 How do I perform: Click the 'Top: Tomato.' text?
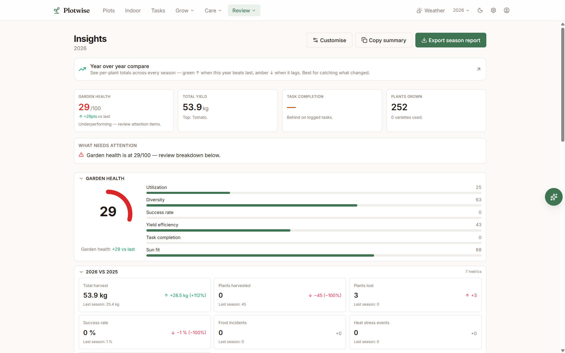point(195,117)
